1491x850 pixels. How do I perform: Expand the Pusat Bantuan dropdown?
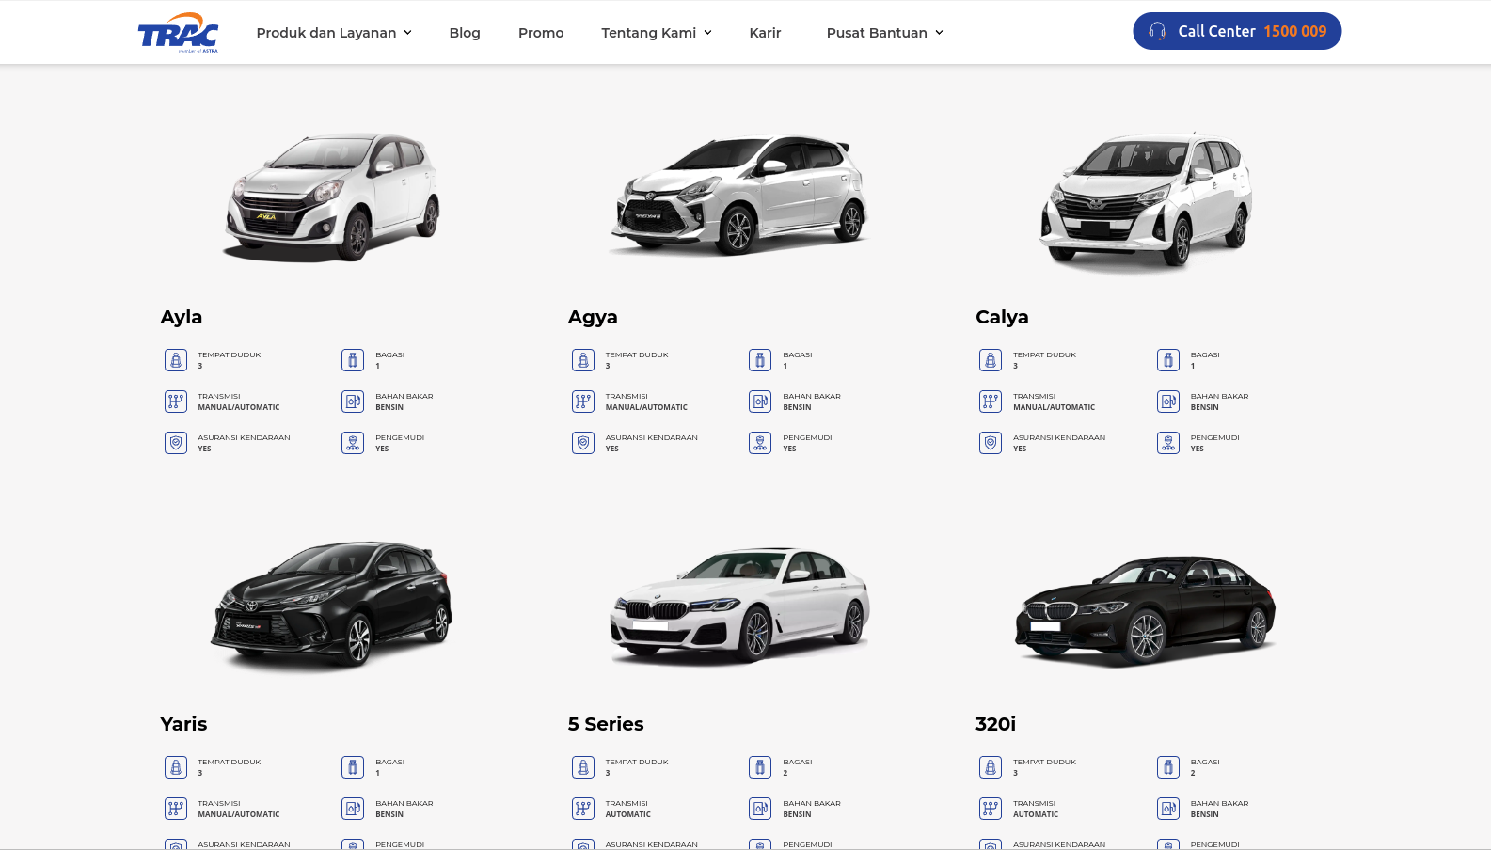884,33
